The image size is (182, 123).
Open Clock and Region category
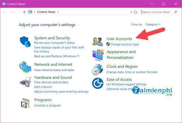coord(122,66)
